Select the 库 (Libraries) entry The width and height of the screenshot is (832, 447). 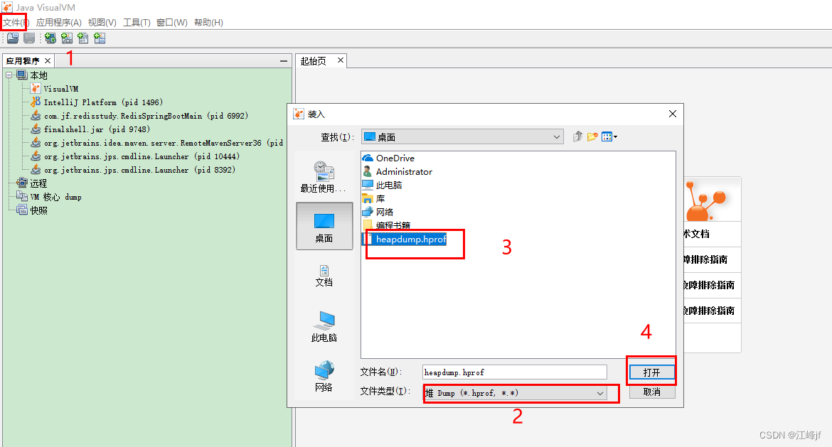pos(373,198)
